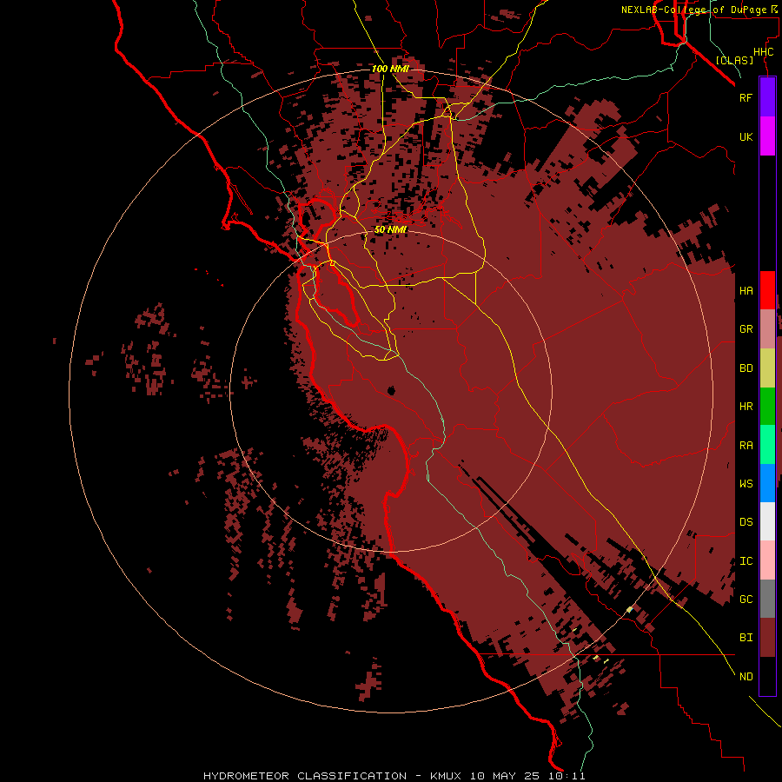This screenshot has height=782, width=782.
Task: Click the "KMUX" station identifier
Action: tap(447, 776)
